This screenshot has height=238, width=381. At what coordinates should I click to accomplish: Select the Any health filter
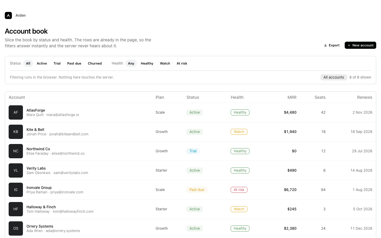[x=131, y=63]
